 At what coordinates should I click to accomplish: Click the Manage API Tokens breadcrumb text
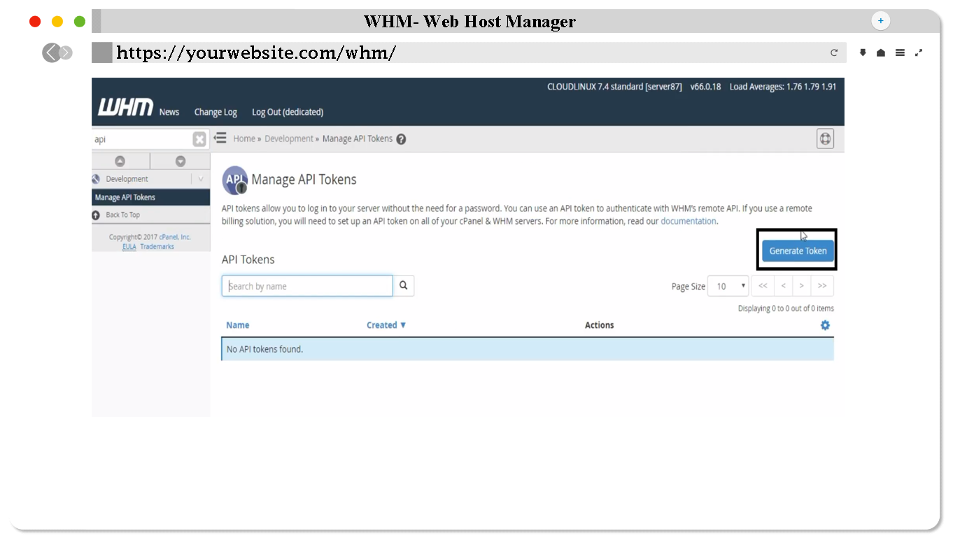[358, 139]
